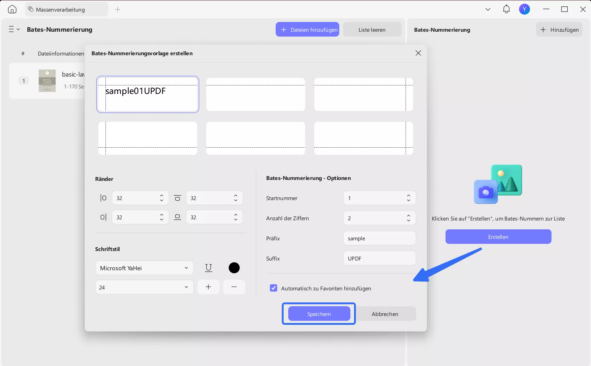Expand font size 24 dropdown
591x366 pixels.
(144, 287)
